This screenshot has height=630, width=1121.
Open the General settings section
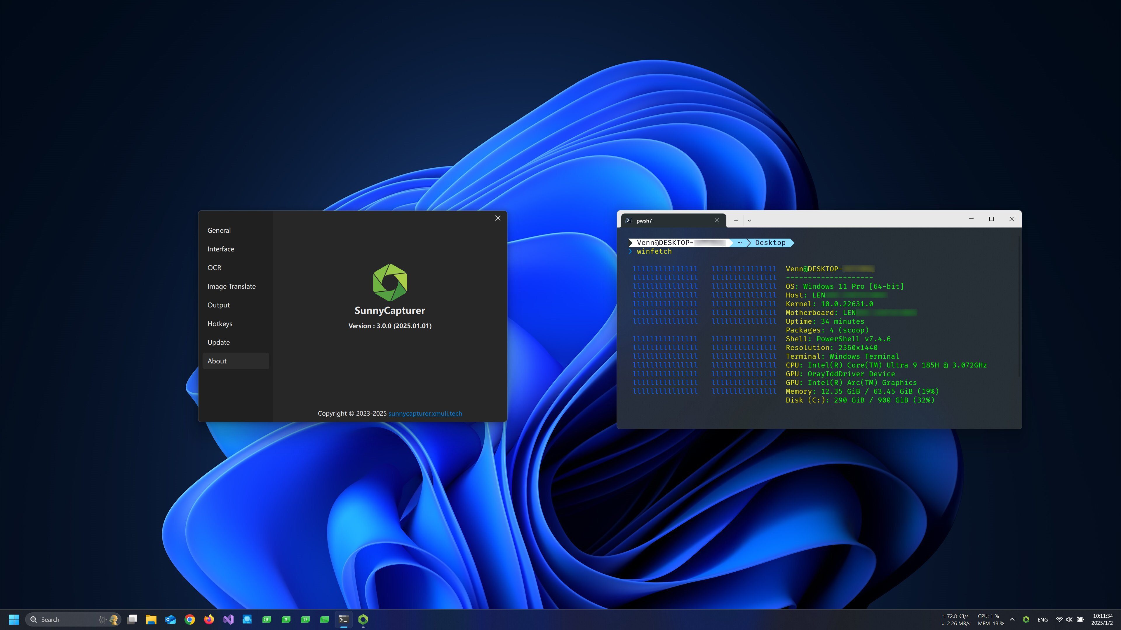pos(235,230)
